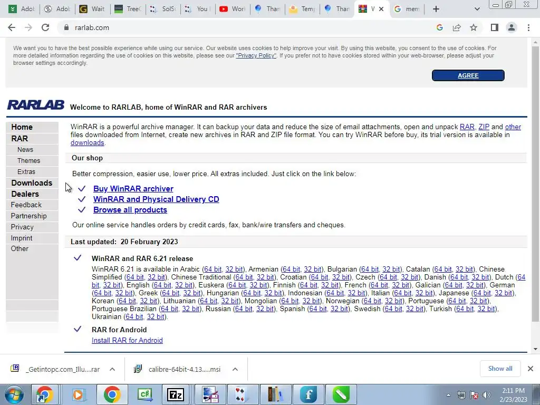The width and height of the screenshot is (540, 405).
Task: Open Downloads in the sidebar
Action: [x=32, y=183]
